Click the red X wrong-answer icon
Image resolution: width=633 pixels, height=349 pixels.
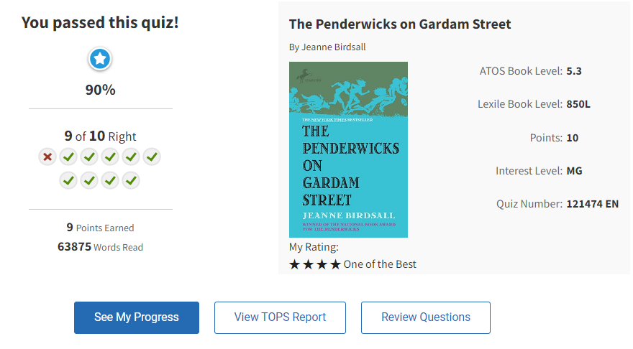point(47,157)
